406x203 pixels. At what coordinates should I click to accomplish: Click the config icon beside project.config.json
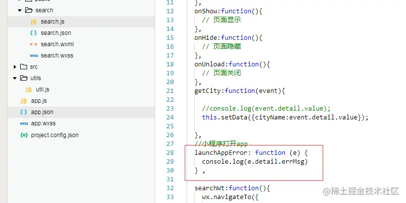[24, 135]
